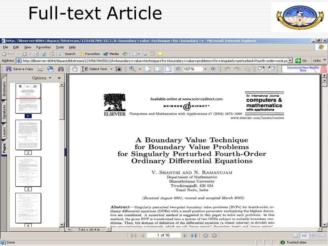Open the File menu
The height and width of the screenshot is (246, 328).
tap(5, 47)
